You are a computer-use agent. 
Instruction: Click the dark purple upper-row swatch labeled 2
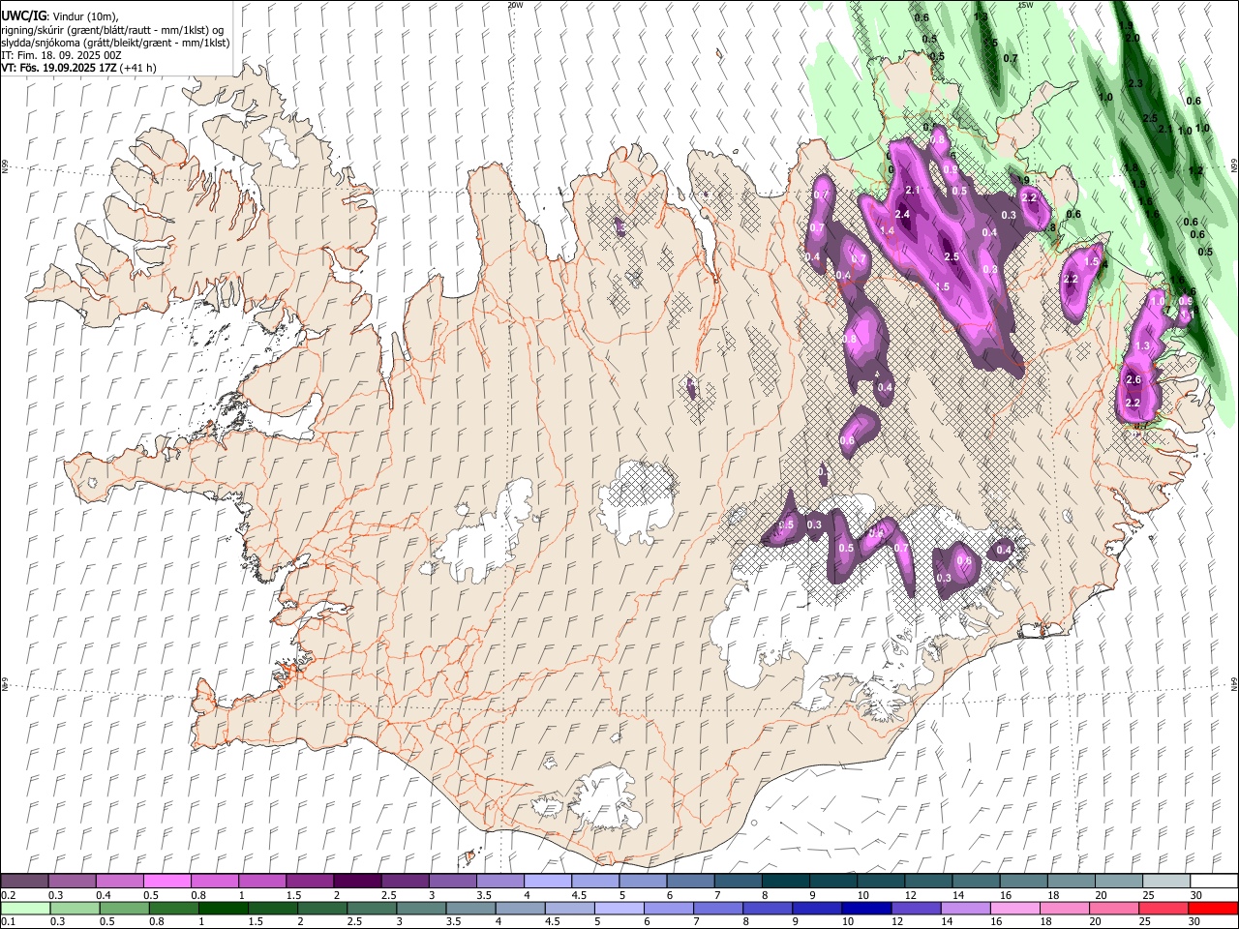[357, 882]
